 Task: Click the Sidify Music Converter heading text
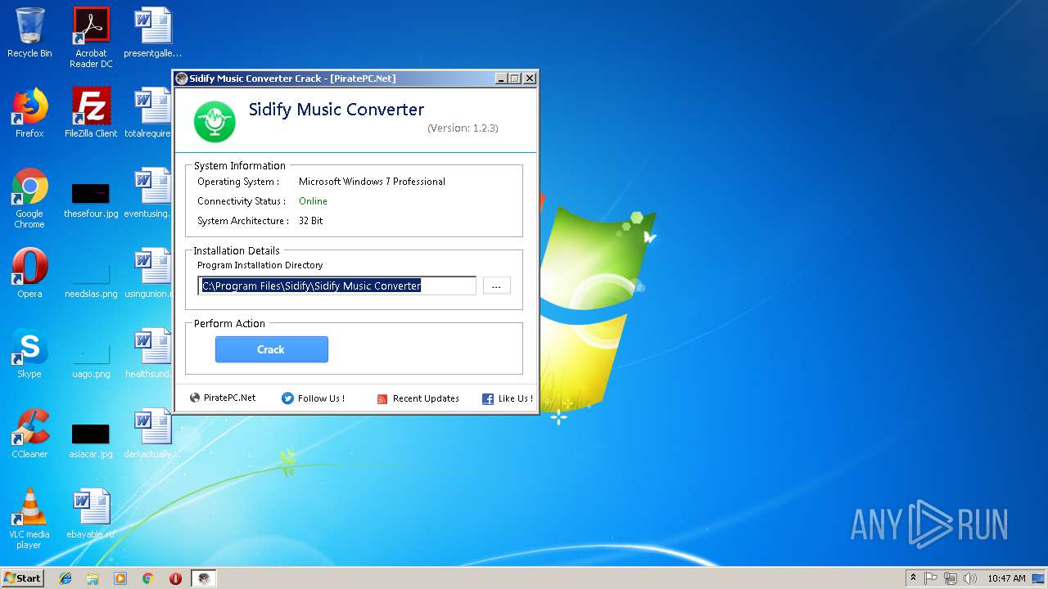tap(337, 110)
